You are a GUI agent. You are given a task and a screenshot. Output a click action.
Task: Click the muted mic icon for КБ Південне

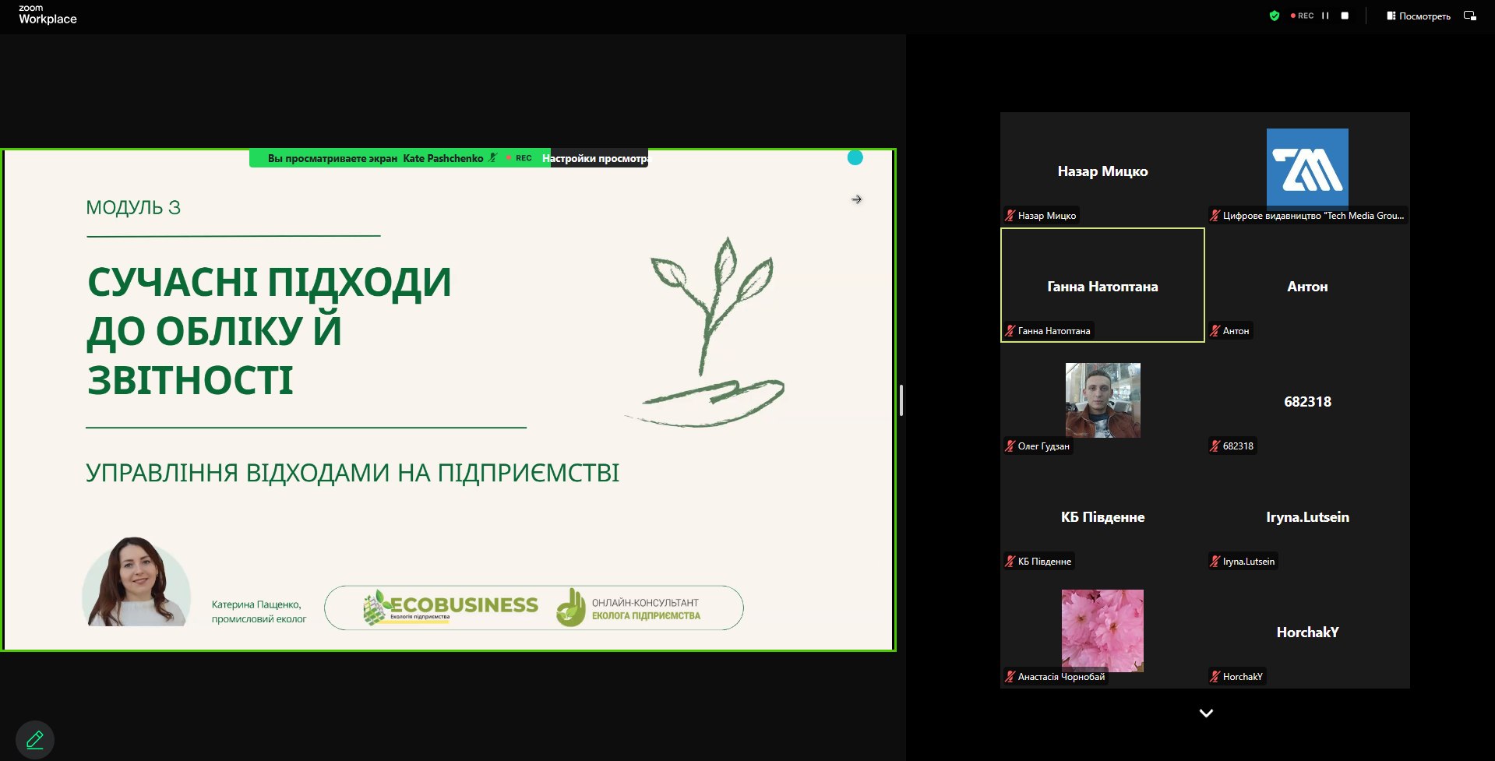click(x=1010, y=562)
